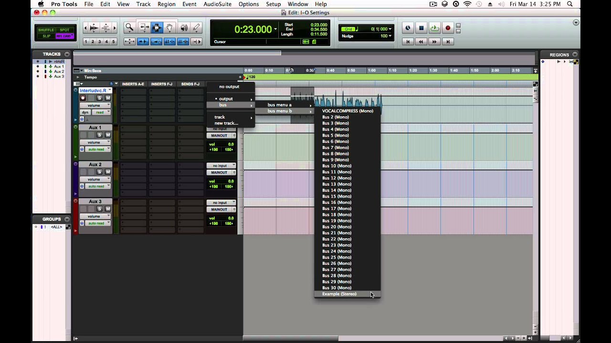
Task: Enable Slip edit mode
Action: coord(46,36)
